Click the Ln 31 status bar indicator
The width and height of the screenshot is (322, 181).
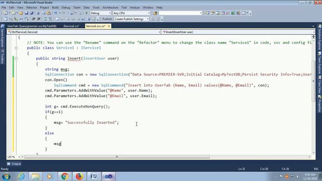(x=242, y=169)
